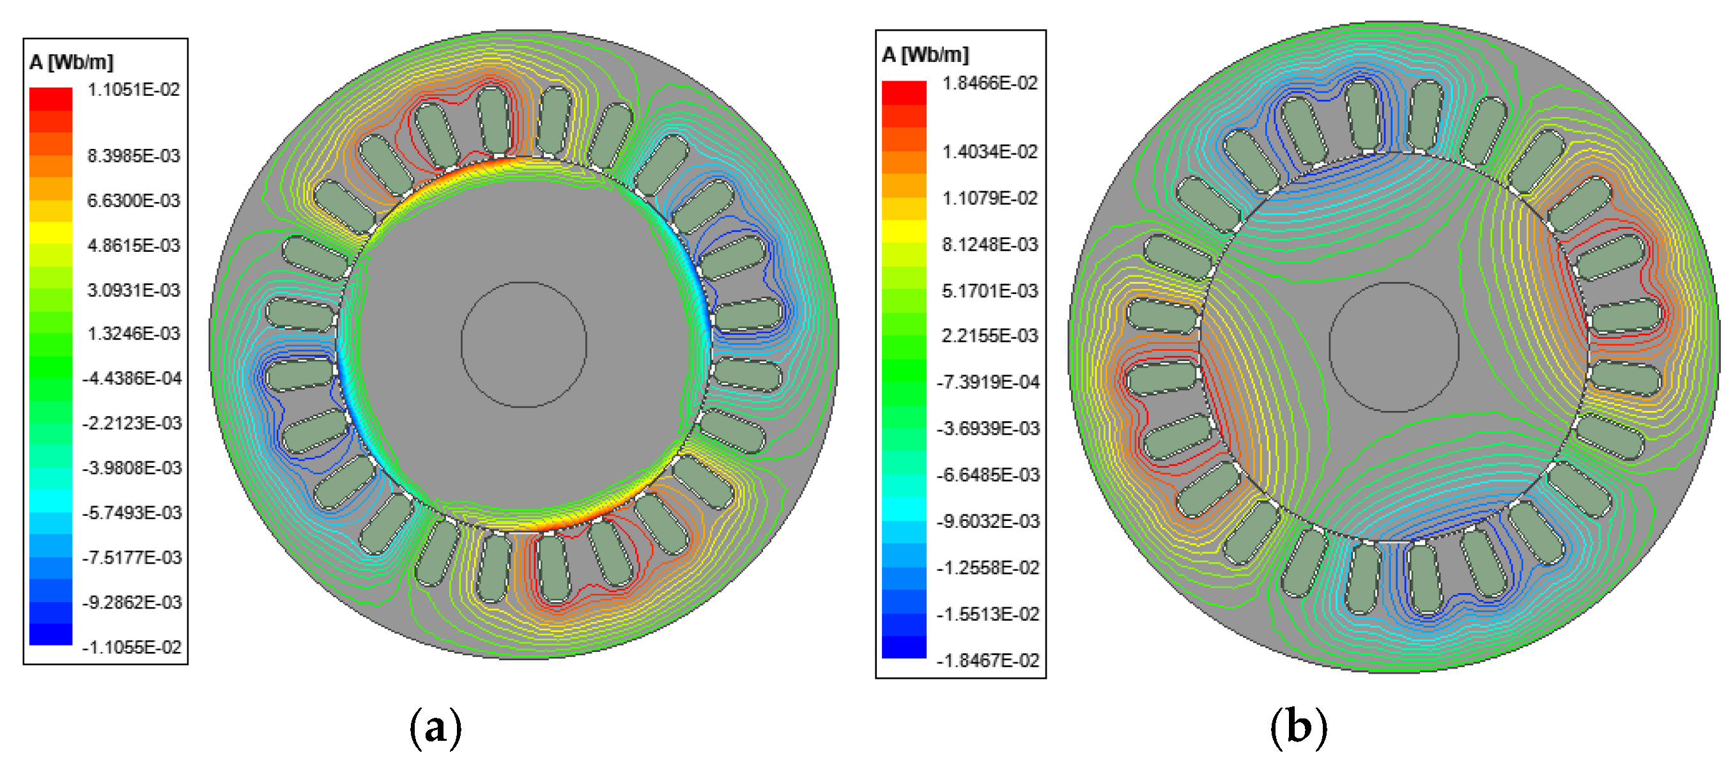The height and width of the screenshot is (767, 1735).
Task: Select the 8.1248E-03 legend value
Action: point(989,244)
